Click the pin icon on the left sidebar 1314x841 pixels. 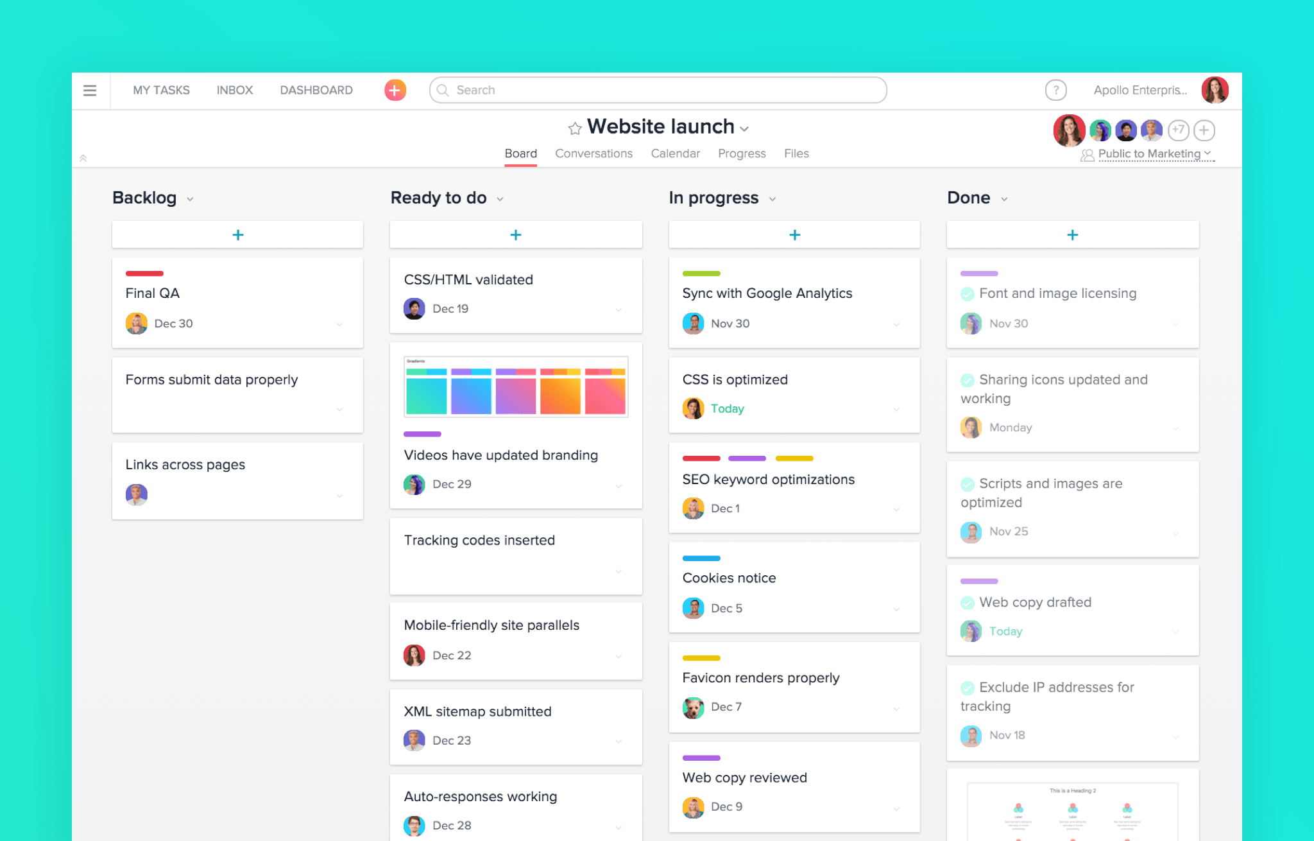tap(83, 158)
